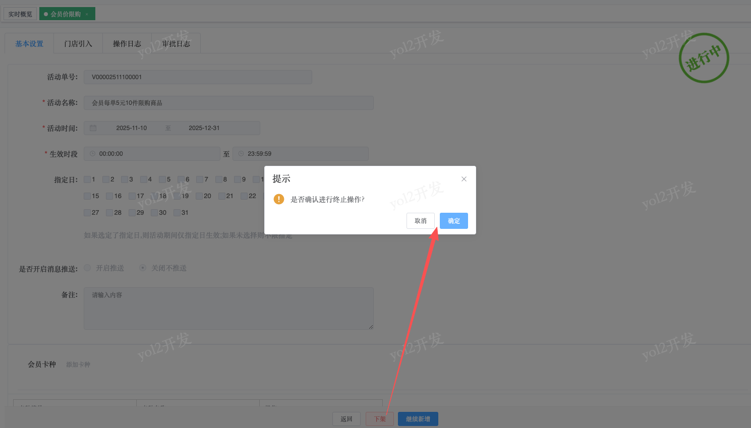Focus the 活动名称 input field
Screen dimensions: 751x428
point(228,103)
